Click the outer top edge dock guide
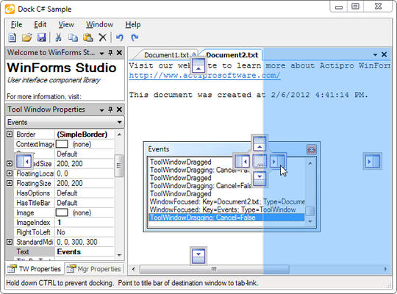397x294 pixels. (198, 65)
